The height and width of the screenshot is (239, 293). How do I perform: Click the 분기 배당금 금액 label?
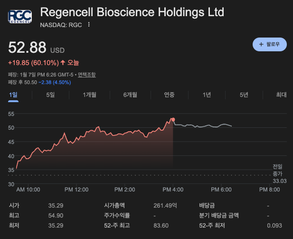219,215
